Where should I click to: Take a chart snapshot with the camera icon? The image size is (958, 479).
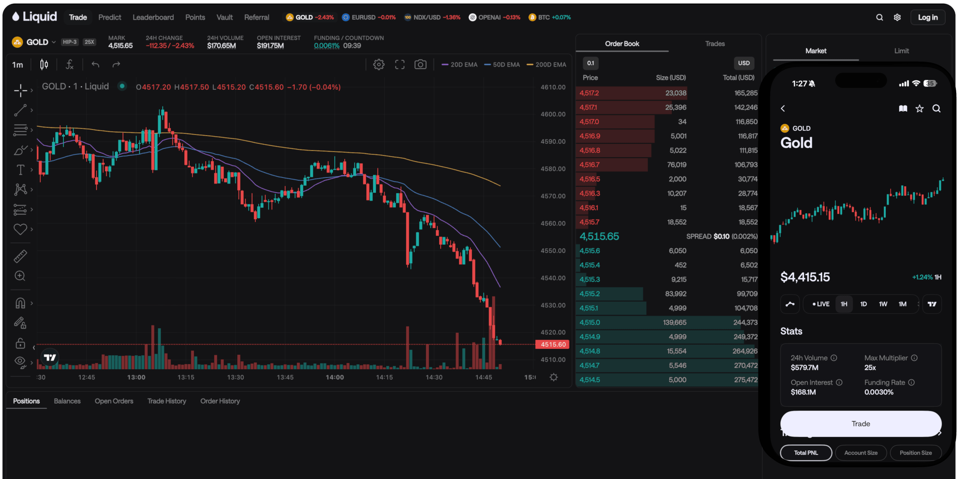(x=420, y=64)
